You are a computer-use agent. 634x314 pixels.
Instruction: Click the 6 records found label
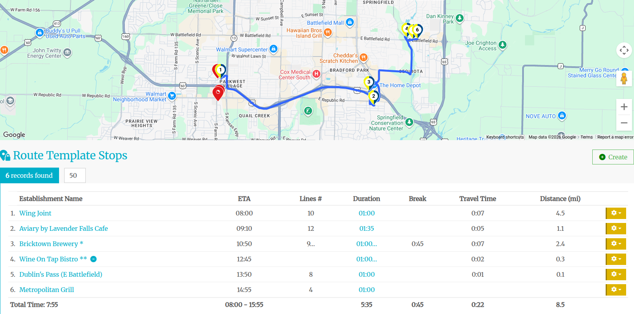[x=29, y=175]
